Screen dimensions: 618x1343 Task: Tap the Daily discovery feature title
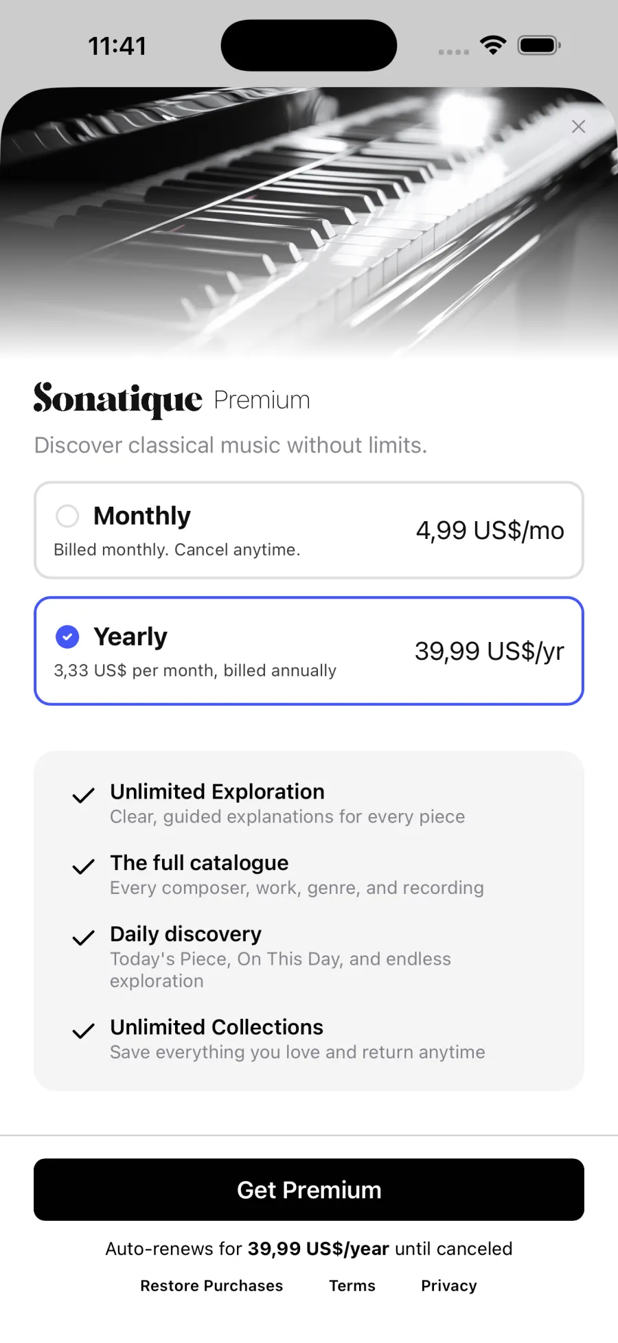pos(185,934)
